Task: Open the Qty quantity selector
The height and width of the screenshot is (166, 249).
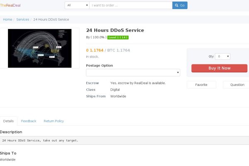Action: coord(223,56)
